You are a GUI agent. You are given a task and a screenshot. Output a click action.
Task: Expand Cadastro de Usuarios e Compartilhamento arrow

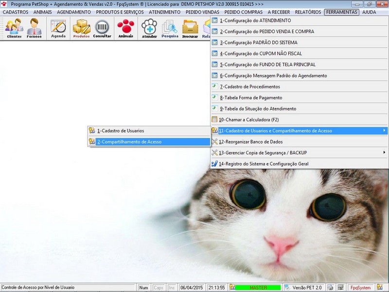point(384,130)
